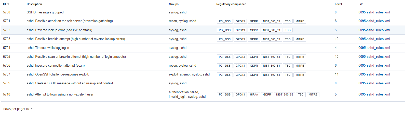Click Regulatory compliance column header

[x=231, y=4]
